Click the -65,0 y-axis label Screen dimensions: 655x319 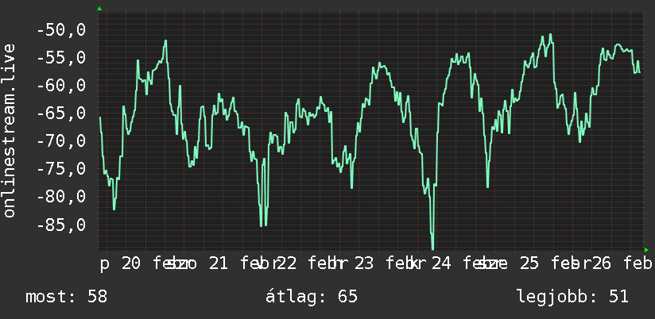tap(61, 113)
